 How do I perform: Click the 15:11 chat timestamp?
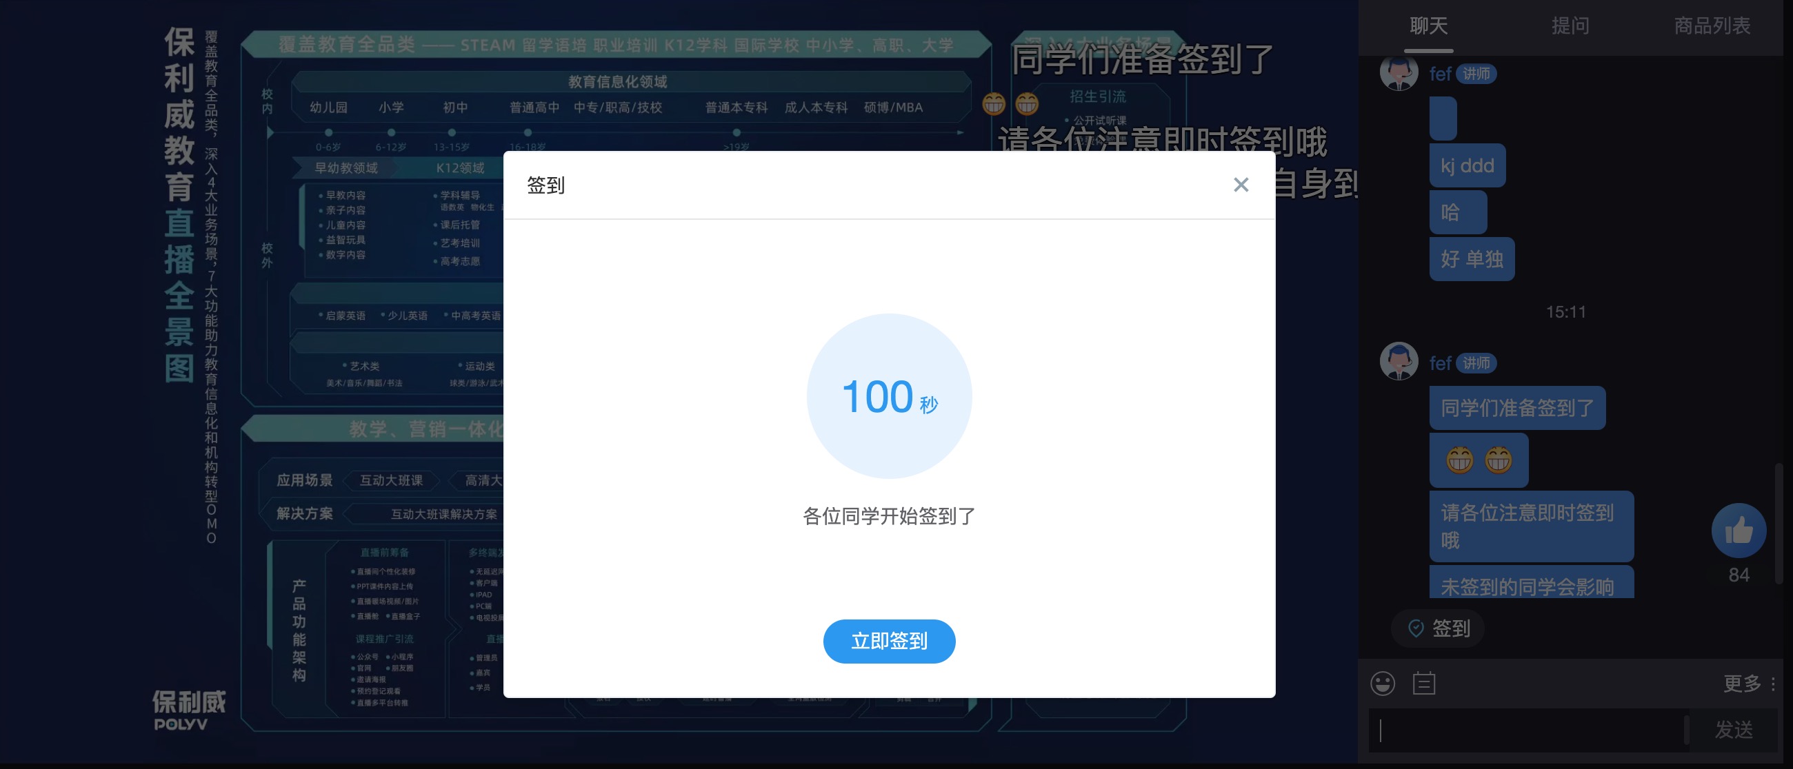point(1565,312)
